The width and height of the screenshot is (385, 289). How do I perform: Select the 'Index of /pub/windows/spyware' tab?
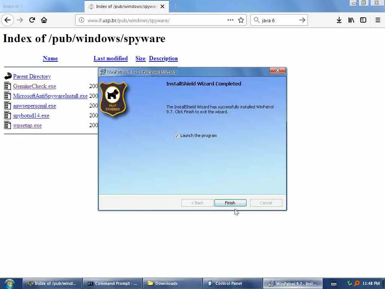coord(127,6)
